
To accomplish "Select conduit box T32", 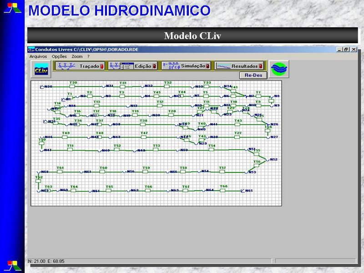I will 167,86.
